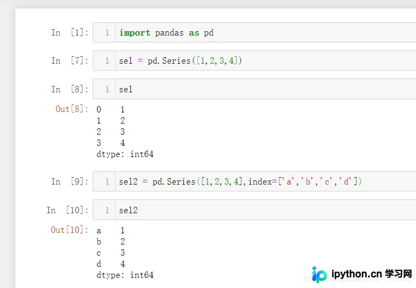Click output row '2 3' in Out[8]
The image size is (416, 288).
click(x=111, y=132)
